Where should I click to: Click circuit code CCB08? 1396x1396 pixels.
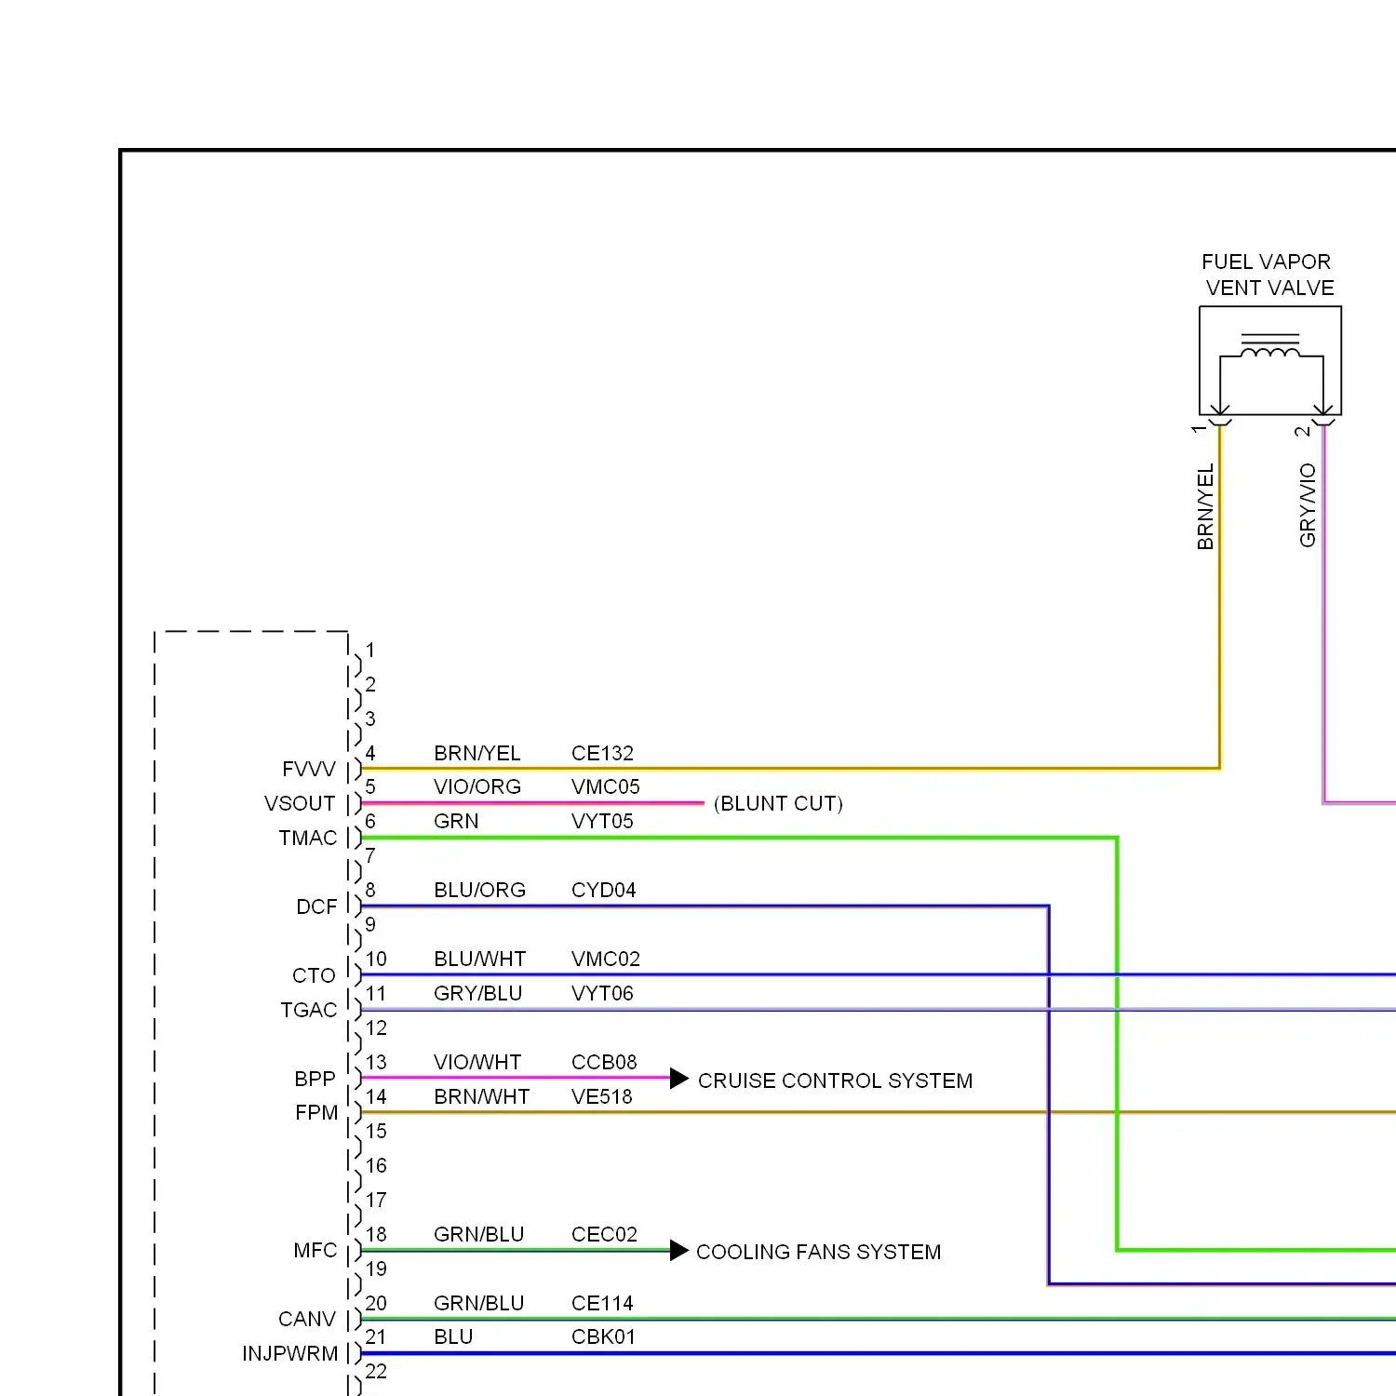click(604, 1062)
